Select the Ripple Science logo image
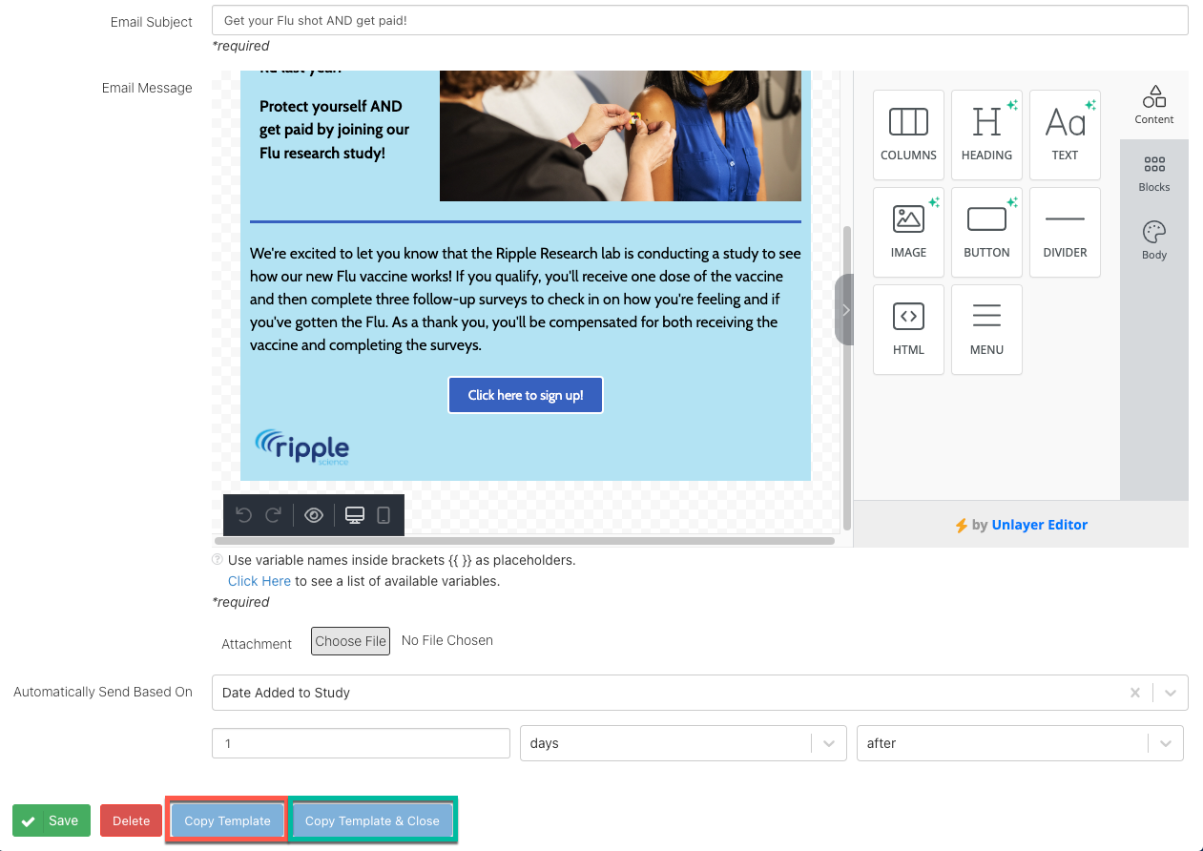This screenshot has height=851, width=1203. (302, 446)
